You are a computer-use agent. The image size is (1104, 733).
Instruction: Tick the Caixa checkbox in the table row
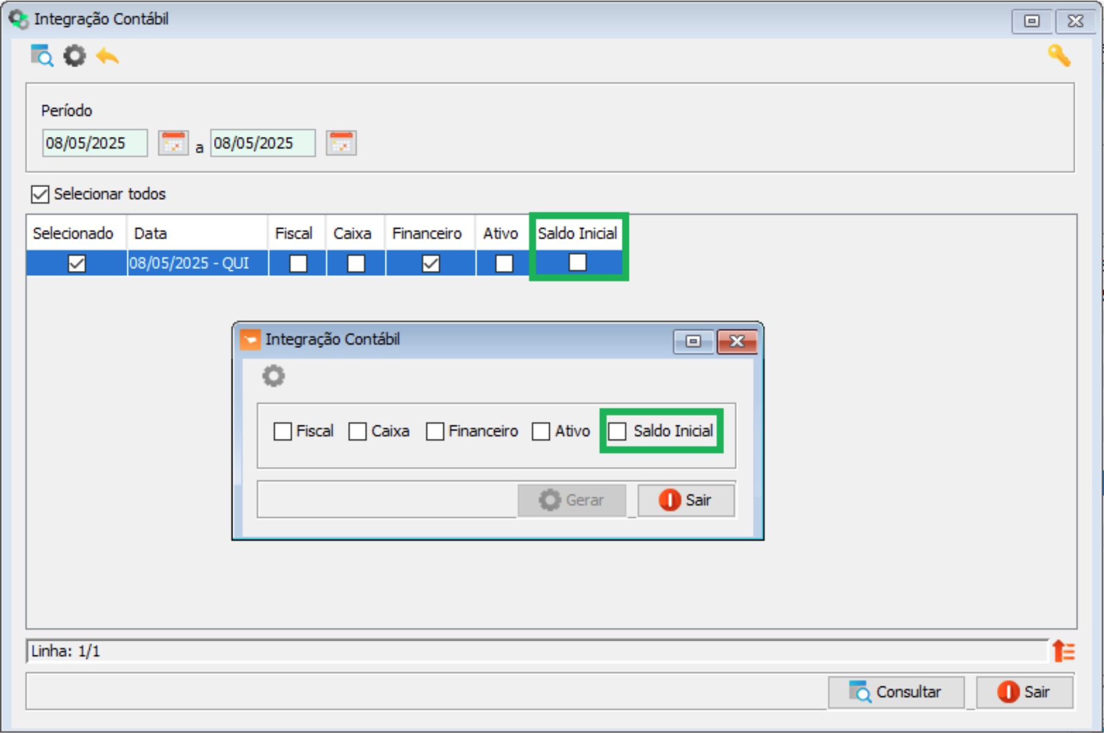point(356,263)
